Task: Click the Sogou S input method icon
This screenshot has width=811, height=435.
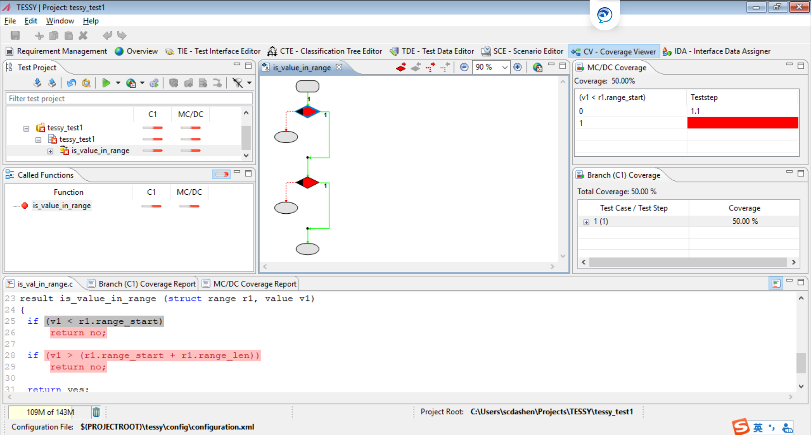Action: (x=741, y=427)
